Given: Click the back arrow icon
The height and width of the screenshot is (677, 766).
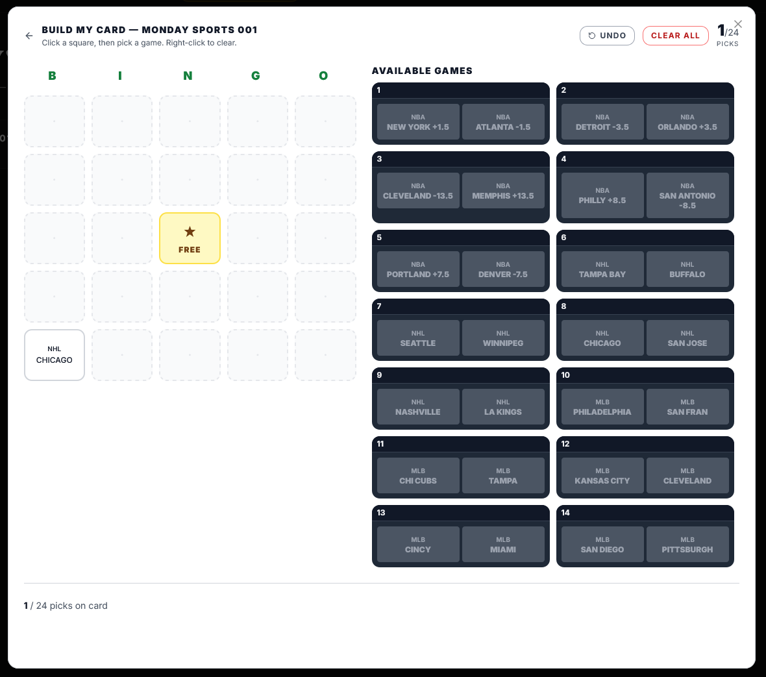Looking at the screenshot, I should tap(29, 36).
